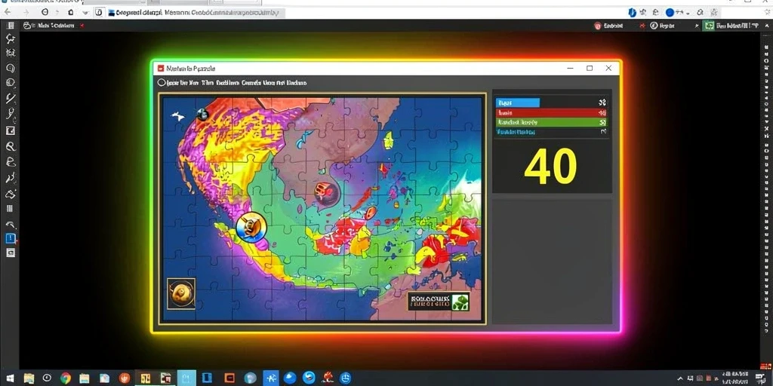This screenshot has height=386, width=773.
Task: Open the blue circle profile icon
Action: [x=670, y=12]
